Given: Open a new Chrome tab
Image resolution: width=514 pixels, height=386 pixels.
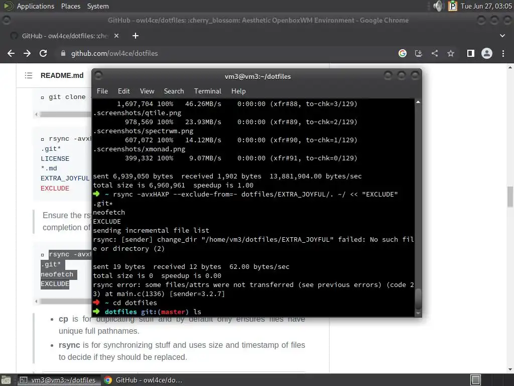Looking at the screenshot, I should 136,36.
